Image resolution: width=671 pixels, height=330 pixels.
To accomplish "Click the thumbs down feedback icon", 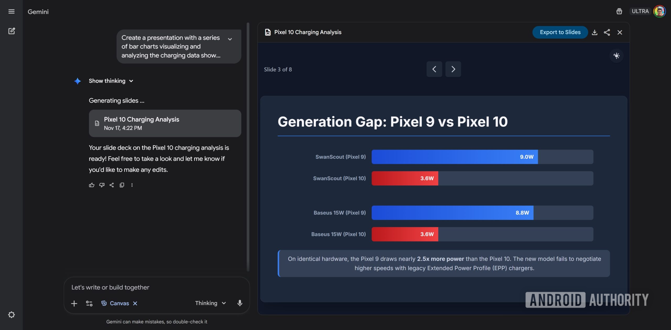I will tap(102, 185).
